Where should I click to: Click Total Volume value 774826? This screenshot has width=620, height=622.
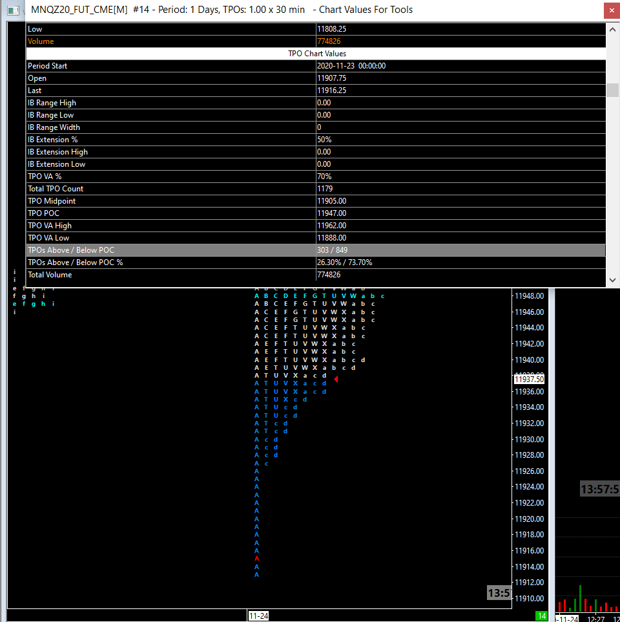(x=329, y=275)
